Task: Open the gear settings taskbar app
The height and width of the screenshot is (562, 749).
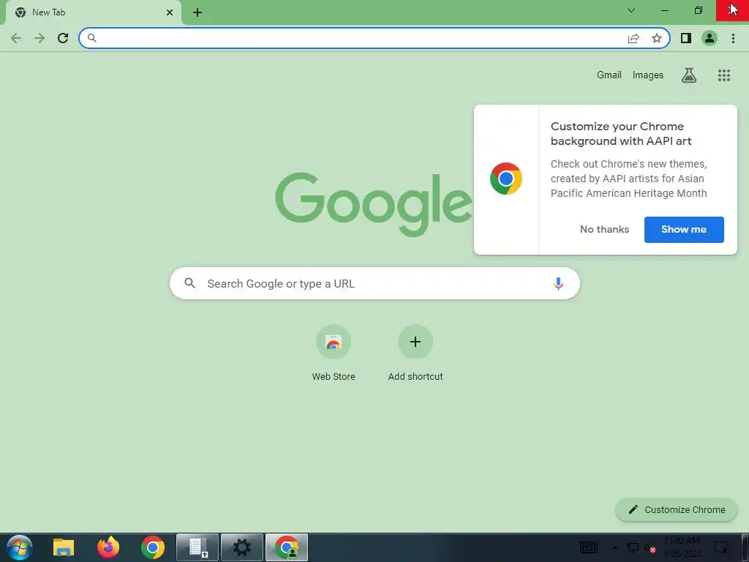Action: (241, 547)
